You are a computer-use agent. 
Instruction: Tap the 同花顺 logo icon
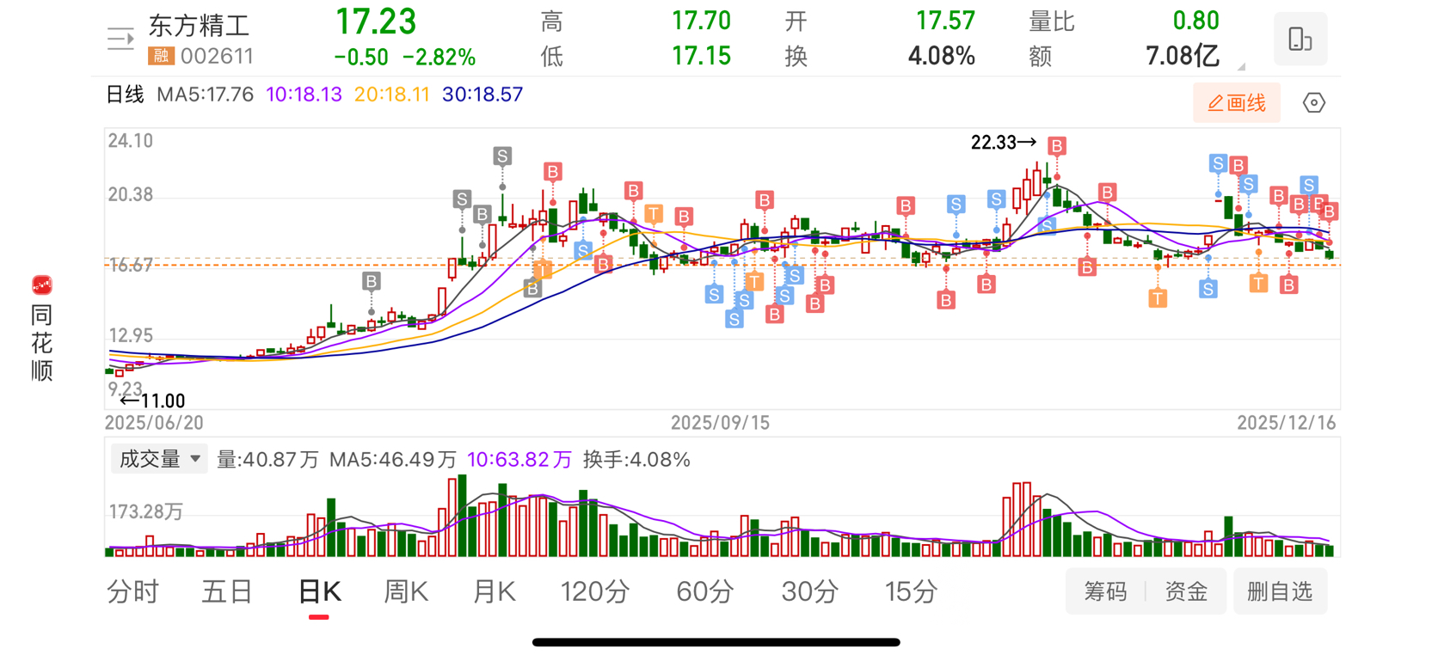41,285
